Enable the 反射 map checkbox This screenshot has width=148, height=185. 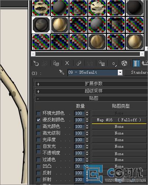point(38,173)
